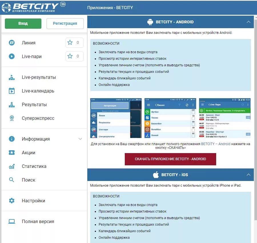This screenshot has width=257, height=243.
Task: Open the Линия sports list screenshot thumbnail
Action: (170, 118)
